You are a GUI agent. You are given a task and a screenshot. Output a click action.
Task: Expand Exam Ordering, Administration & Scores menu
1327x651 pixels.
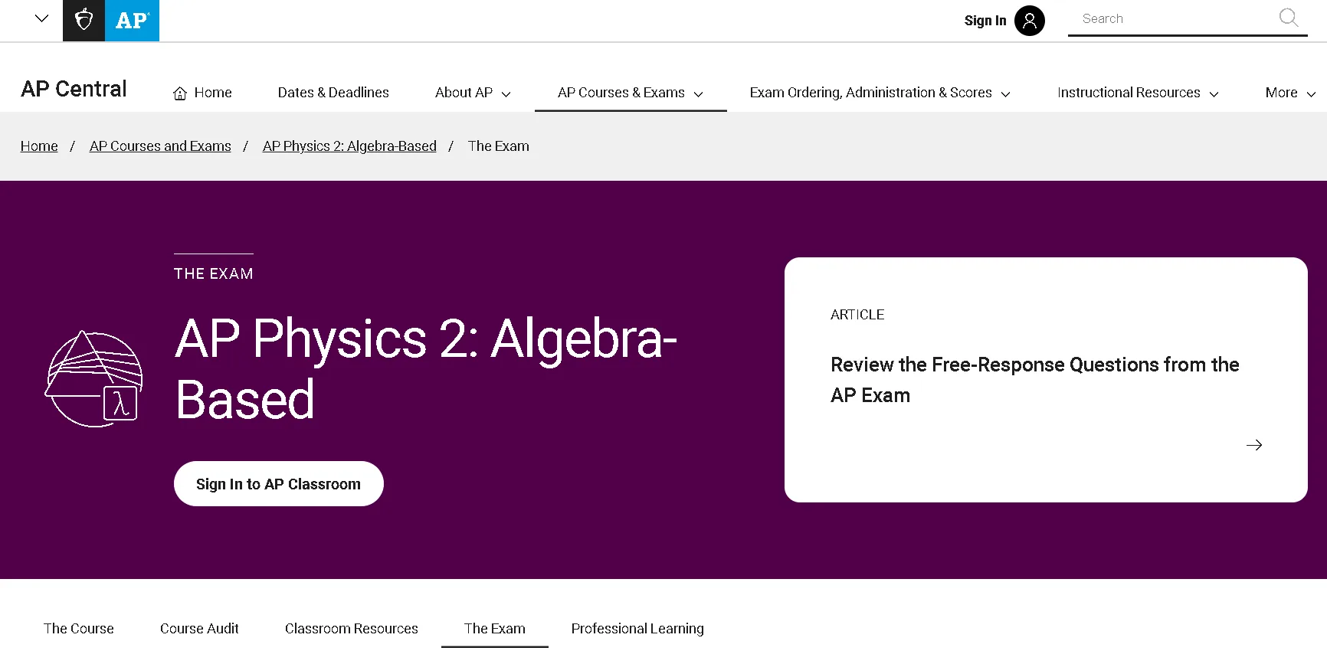tap(879, 93)
